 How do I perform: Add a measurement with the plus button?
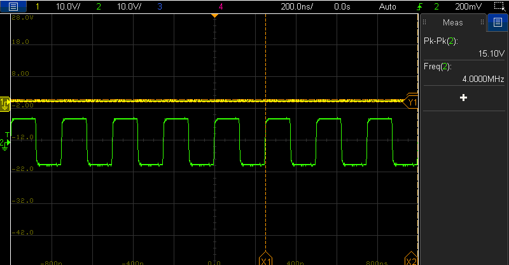point(464,98)
